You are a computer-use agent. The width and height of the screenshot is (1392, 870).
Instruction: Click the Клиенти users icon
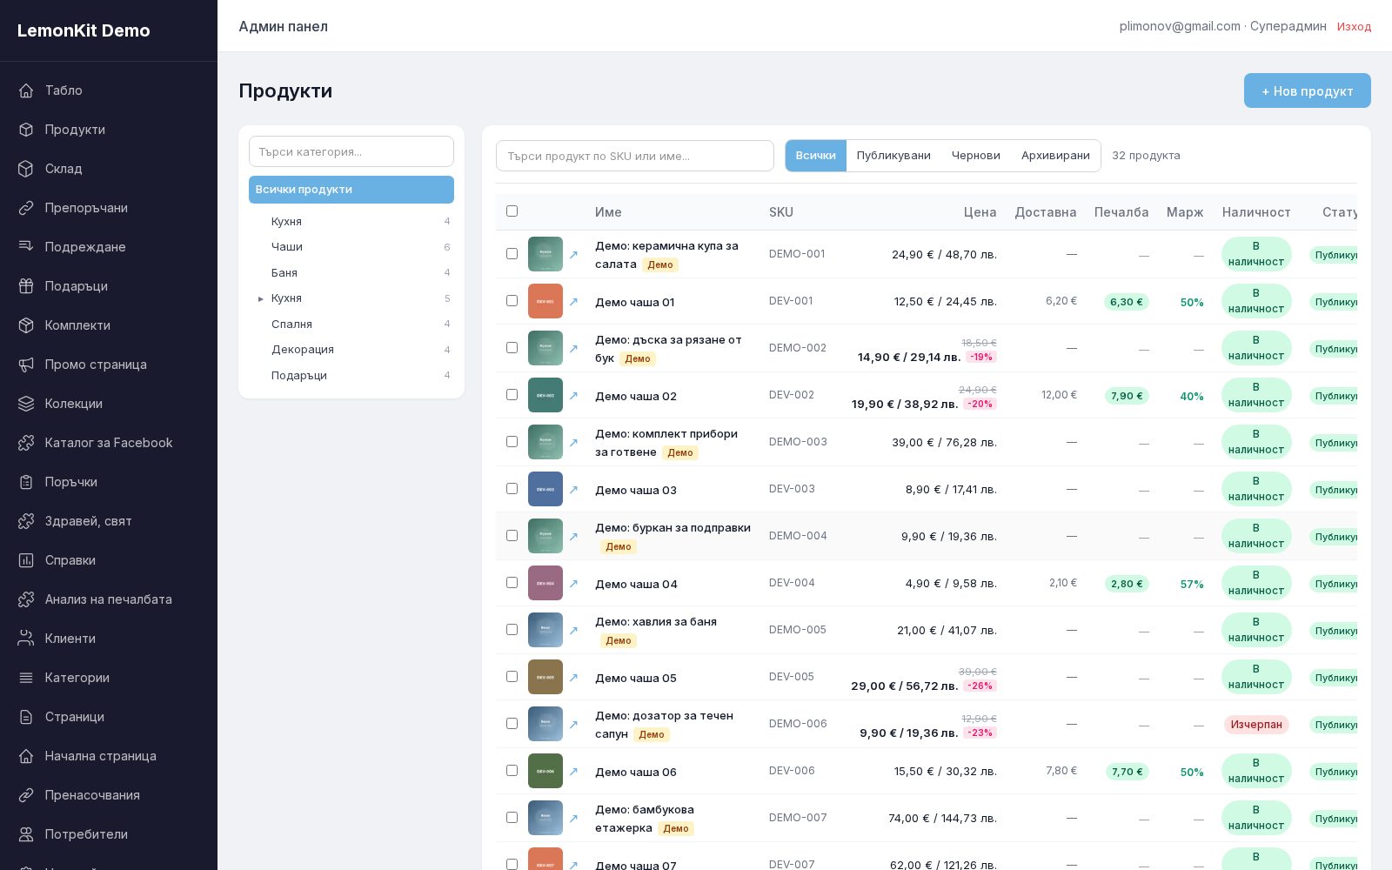tap(26, 639)
